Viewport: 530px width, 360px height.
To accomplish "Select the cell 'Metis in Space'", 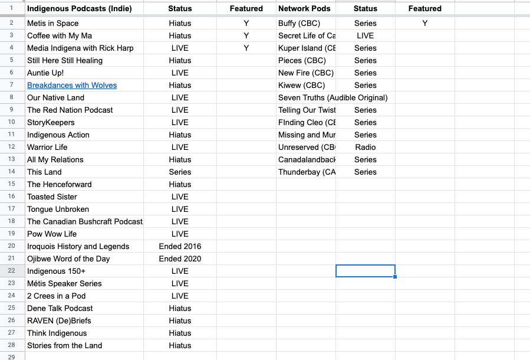I will [x=84, y=24].
